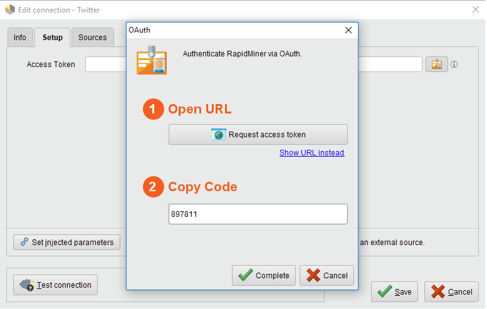This screenshot has width=487, height=309.
Task: Click the RapidMiner logo in the title bar
Action: (x=9, y=10)
